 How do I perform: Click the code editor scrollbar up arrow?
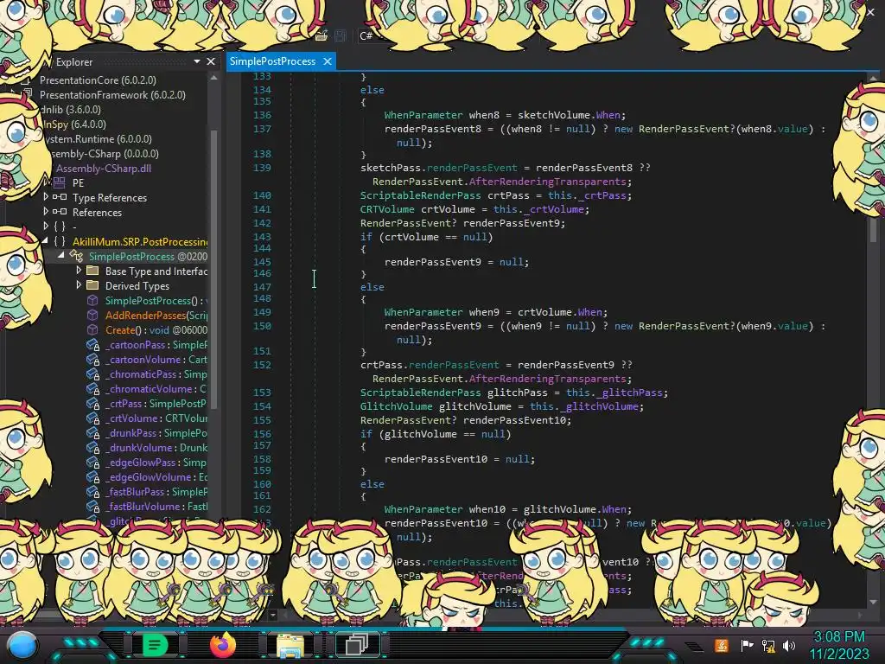click(x=873, y=79)
